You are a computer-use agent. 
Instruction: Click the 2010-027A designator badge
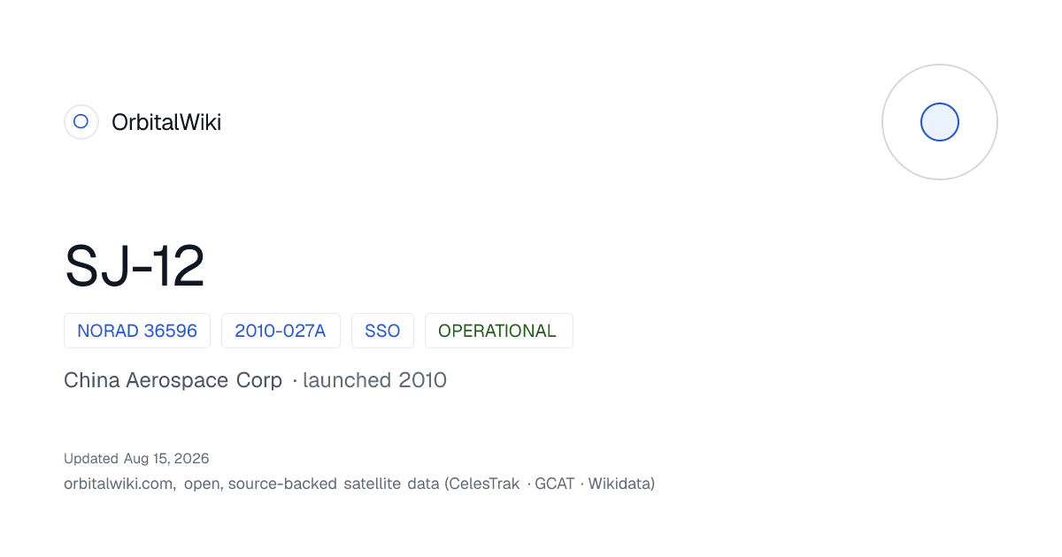point(281,331)
